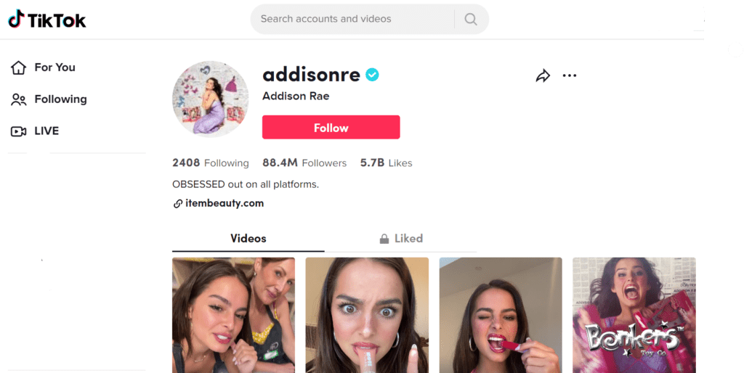
Task: View the 2408 Following list
Action: click(210, 163)
